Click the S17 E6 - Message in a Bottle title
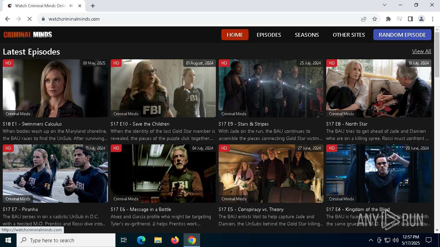This screenshot has height=247, width=440. tap(141, 209)
